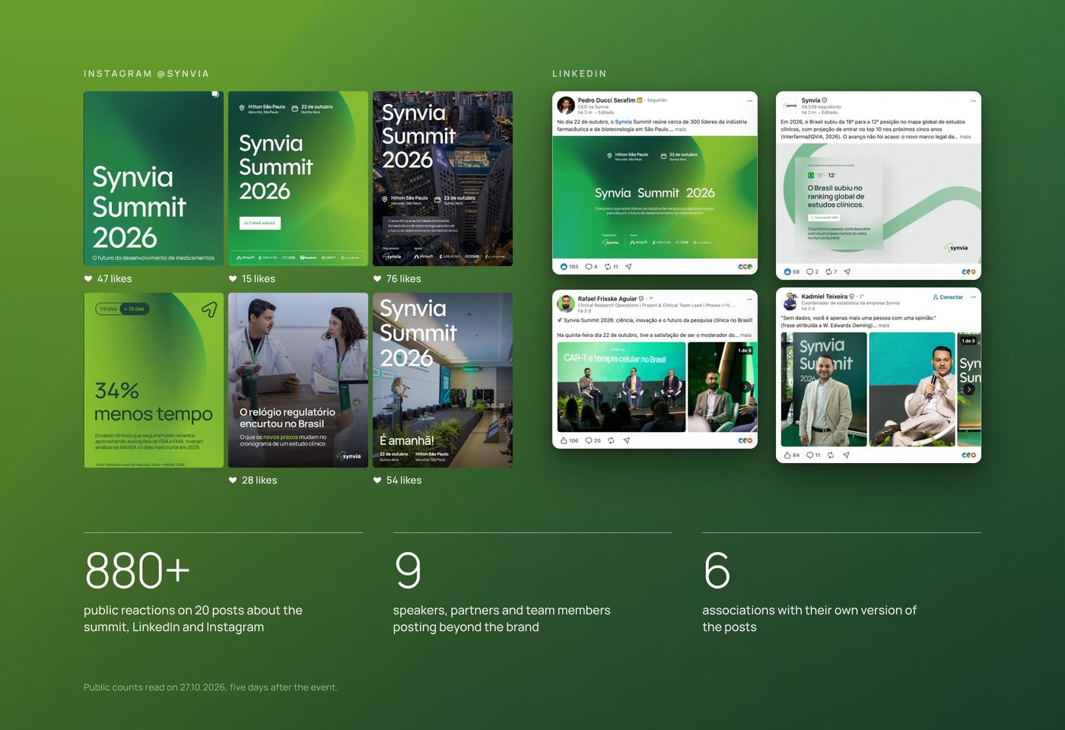Open comments on Pedro Ducci Serafim's post
The width and height of the screenshot is (1065, 730).
click(x=588, y=267)
